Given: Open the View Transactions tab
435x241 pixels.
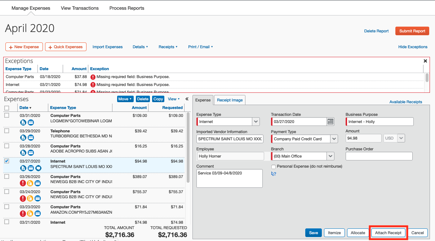Looking at the screenshot, I should pos(80,8).
